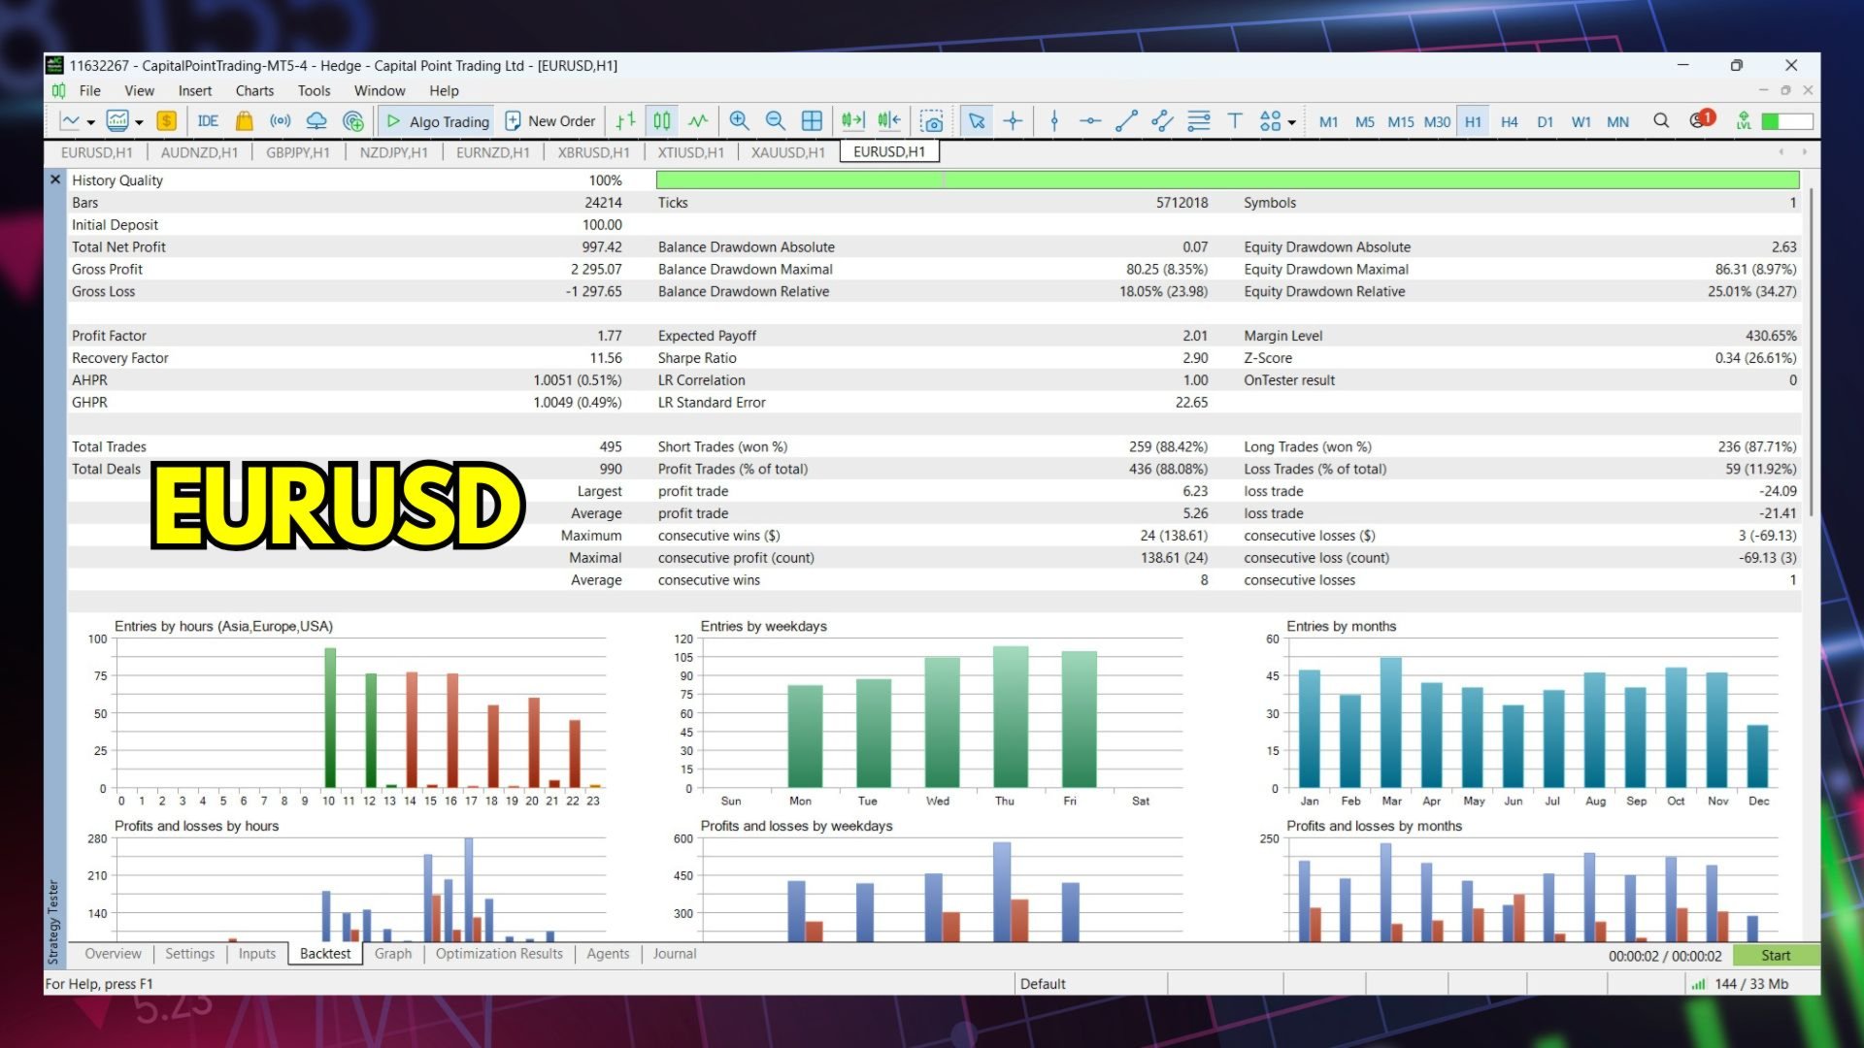Click the Zoom Out magnifier

tap(775, 121)
